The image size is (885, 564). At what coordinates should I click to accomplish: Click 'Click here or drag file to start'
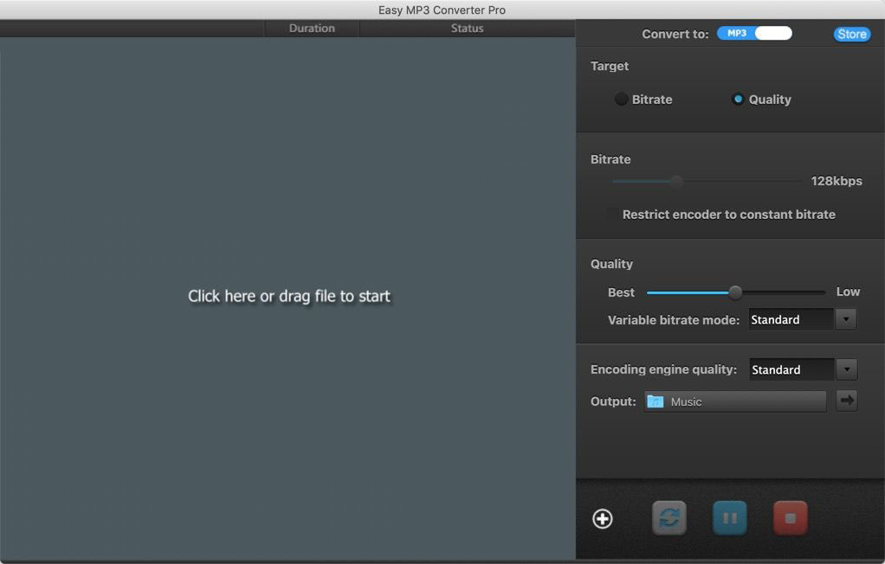289,296
